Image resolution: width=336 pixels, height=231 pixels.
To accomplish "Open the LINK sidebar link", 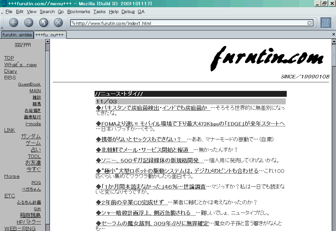I will [10, 130].
